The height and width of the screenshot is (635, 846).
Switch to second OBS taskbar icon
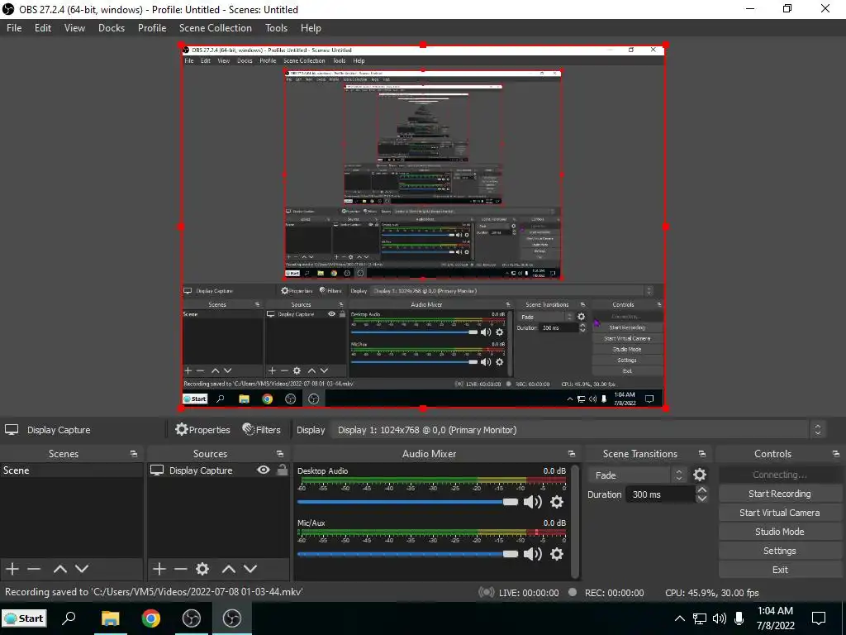click(232, 618)
